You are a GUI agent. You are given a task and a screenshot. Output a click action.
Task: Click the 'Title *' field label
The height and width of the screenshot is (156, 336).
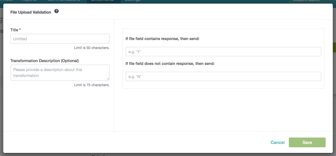(15, 30)
